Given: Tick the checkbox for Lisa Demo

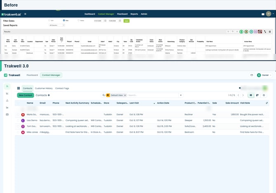Looking at the screenshot, I should coord(18,120).
